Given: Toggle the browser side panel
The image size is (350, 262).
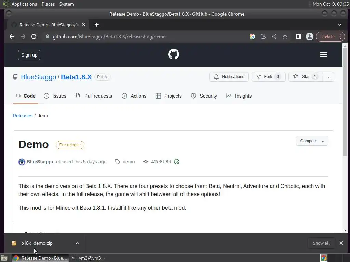Looking at the screenshot, I should pos(299,37).
